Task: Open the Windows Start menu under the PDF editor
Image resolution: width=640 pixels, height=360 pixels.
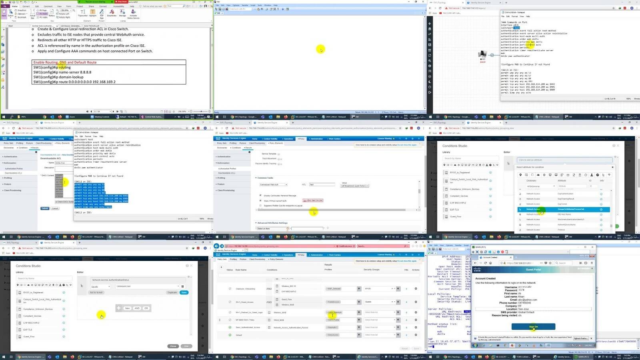Action: point(4,117)
